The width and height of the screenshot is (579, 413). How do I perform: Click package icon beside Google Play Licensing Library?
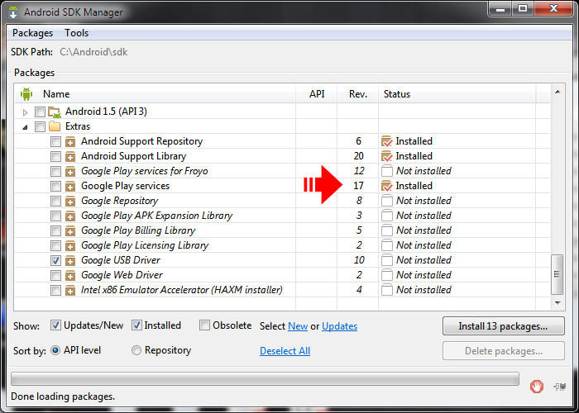[70, 245]
